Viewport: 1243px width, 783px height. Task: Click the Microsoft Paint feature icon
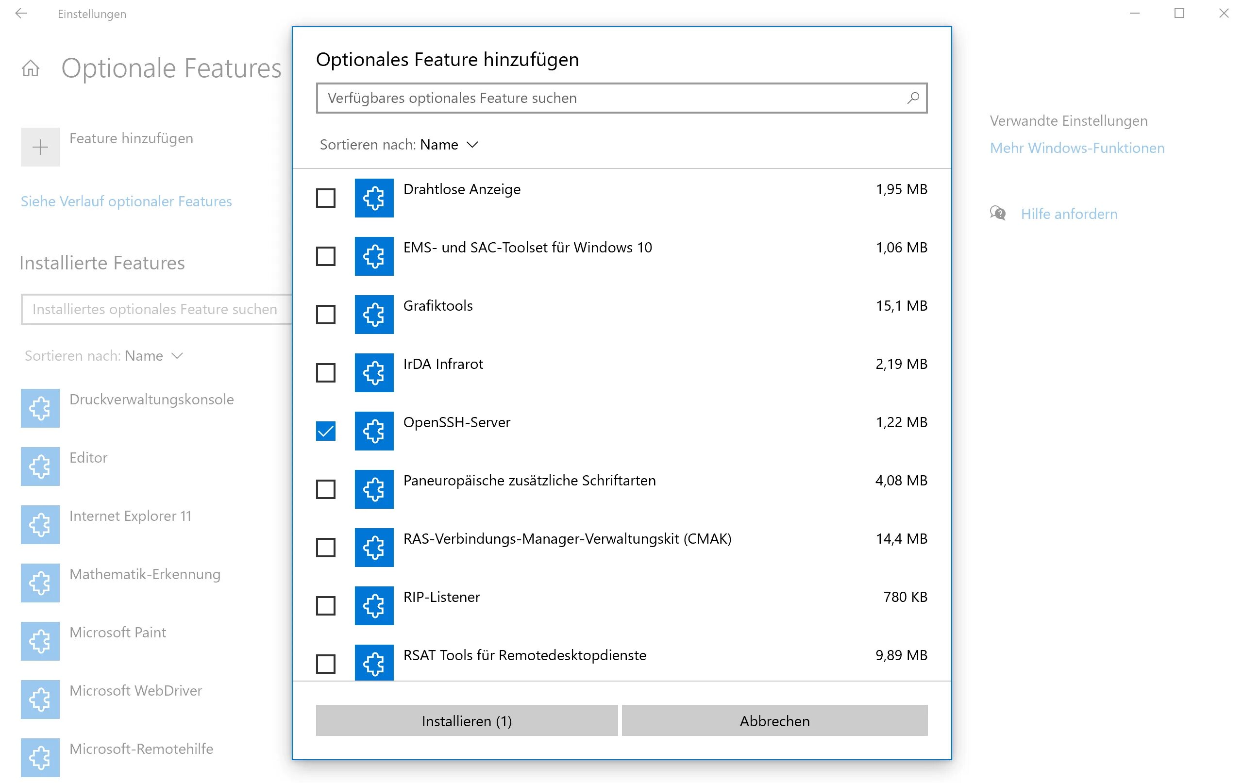coord(40,641)
